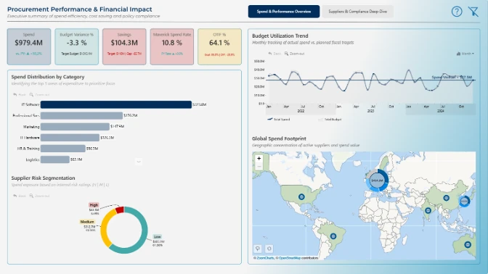Select the Budget Variance % card
Viewport: 488px width, 274px height.
(x=76, y=46)
